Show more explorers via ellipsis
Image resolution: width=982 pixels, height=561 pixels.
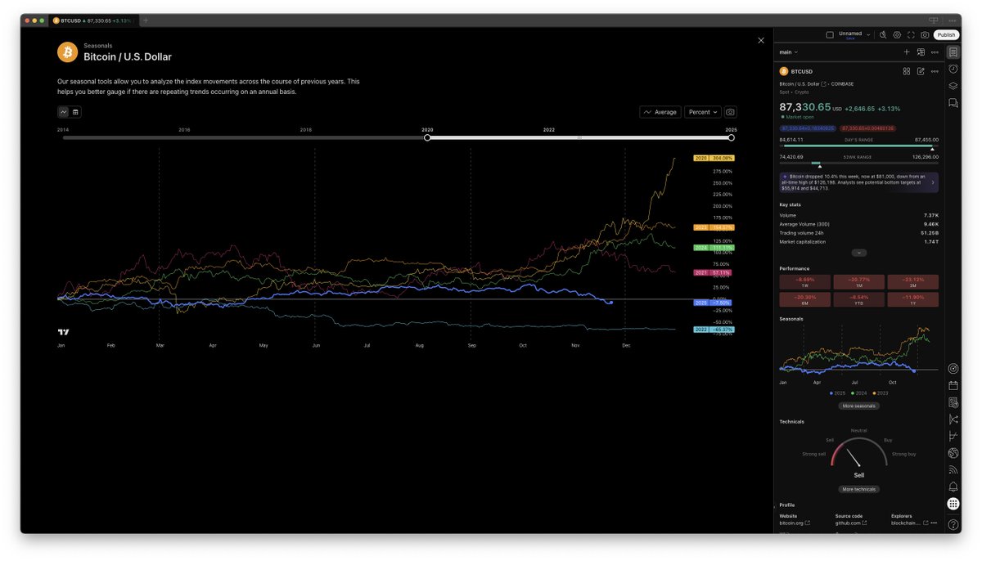click(934, 523)
